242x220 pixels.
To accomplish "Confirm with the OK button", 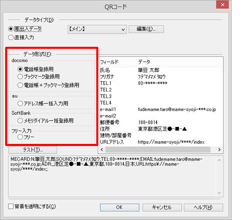I will [x=119, y=207].
